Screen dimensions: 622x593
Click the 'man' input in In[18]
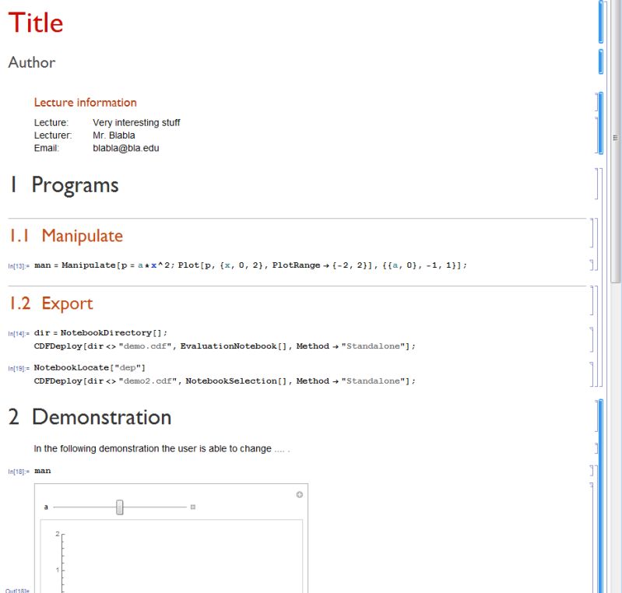43,471
